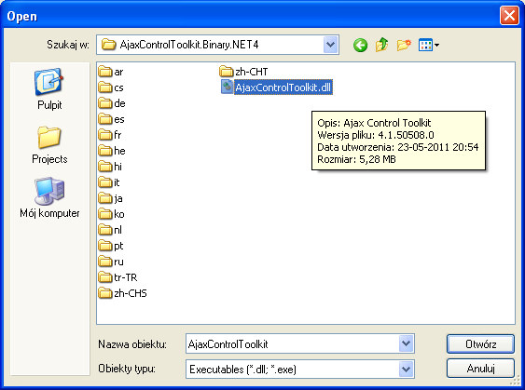
Task: Select the zh-CHT folder icon
Action: point(226,72)
